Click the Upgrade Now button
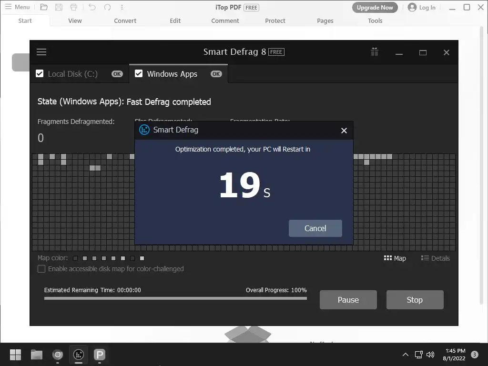 (x=375, y=8)
